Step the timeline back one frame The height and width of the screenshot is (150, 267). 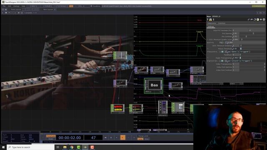tap(128, 137)
